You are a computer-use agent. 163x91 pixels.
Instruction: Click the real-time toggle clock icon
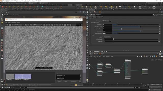(3, 87)
